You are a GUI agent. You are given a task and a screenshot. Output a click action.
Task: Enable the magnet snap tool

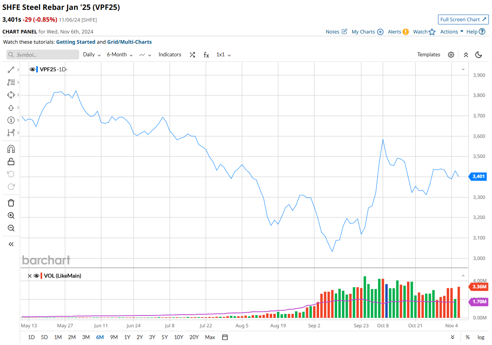[x=11, y=149]
